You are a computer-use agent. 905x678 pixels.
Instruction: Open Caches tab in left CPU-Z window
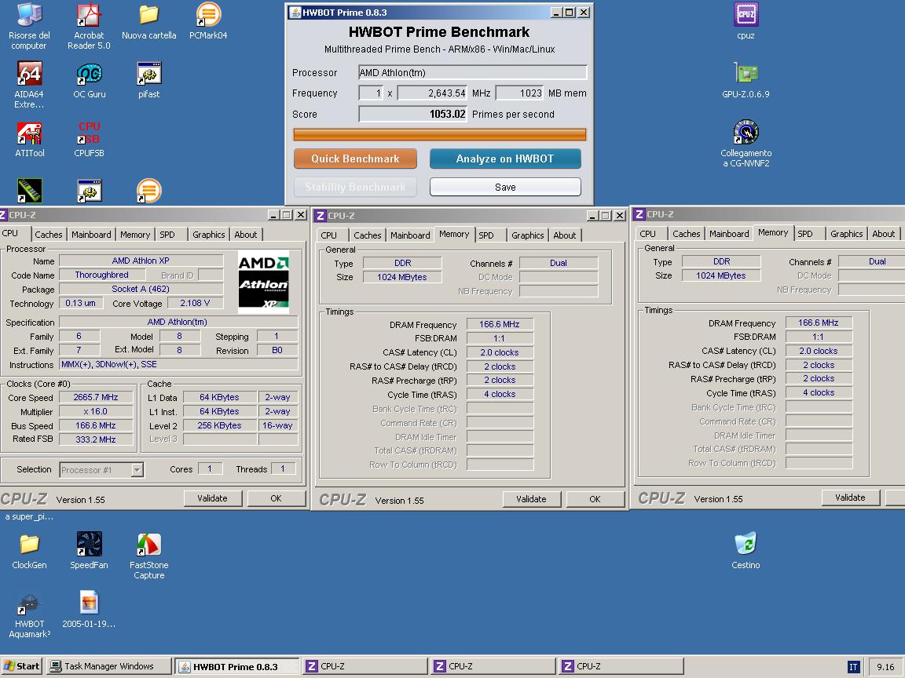pyautogui.click(x=49, y=235)
